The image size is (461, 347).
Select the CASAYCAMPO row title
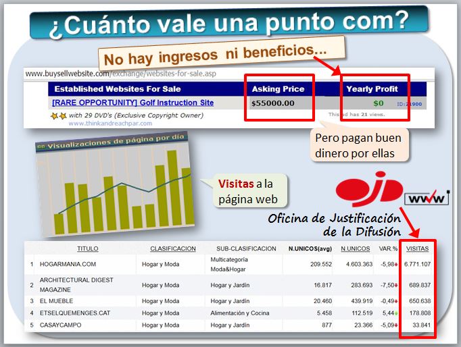(x=60, y=325)
